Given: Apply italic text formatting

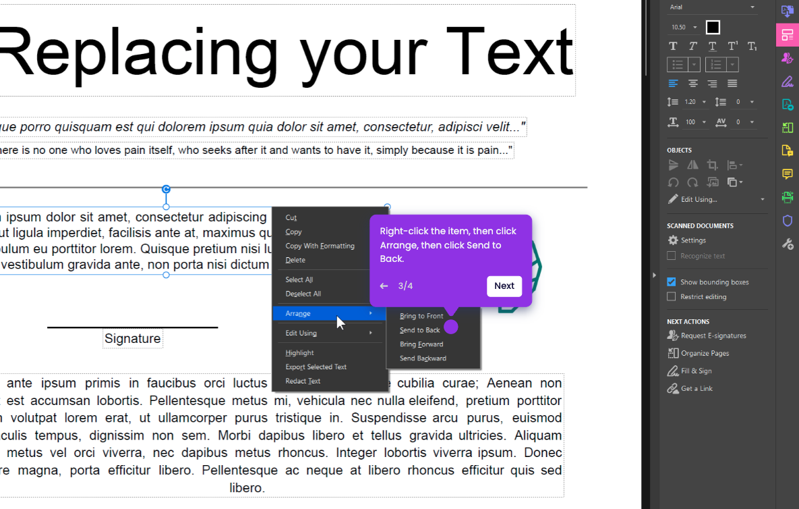Looking at the screenshot, I should click(692, 46).
